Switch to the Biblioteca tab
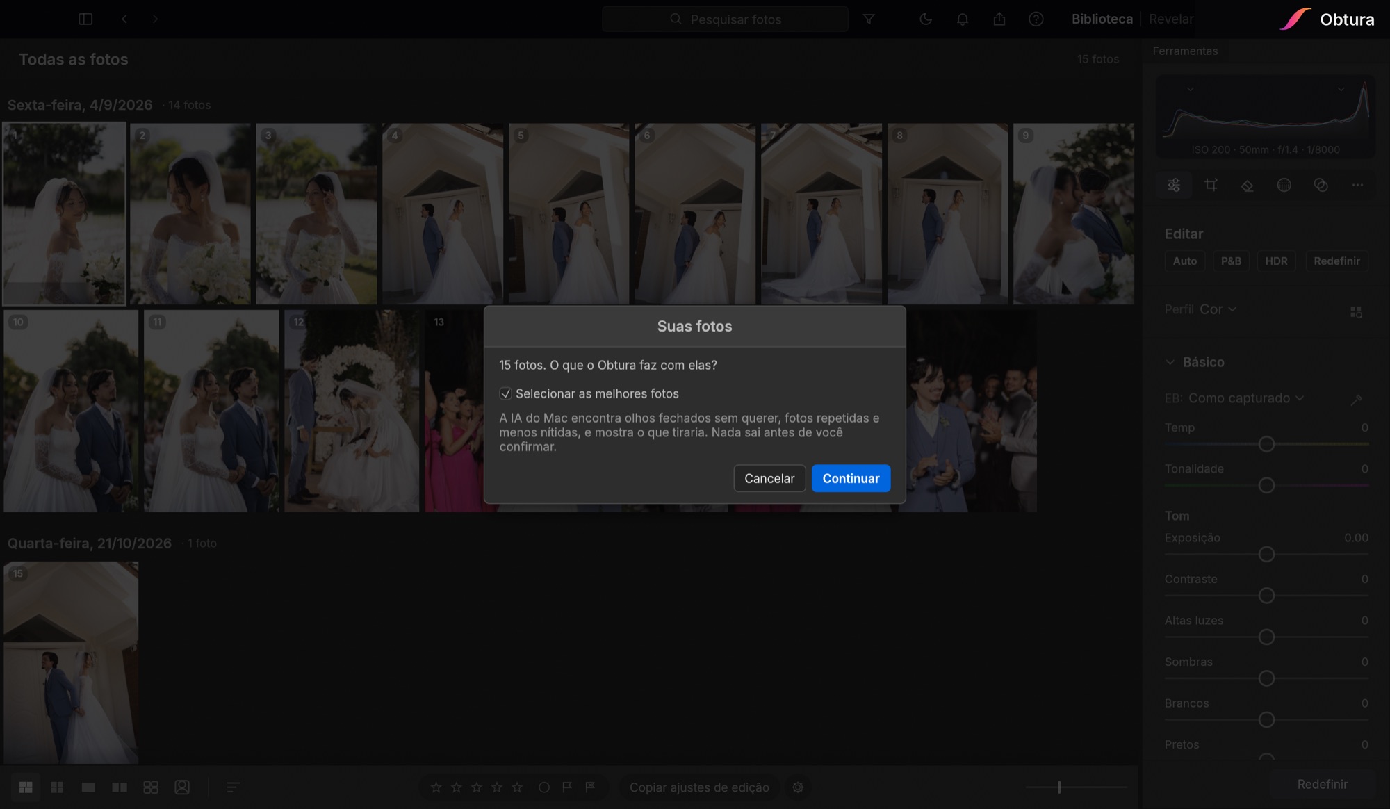The height and width of the screenshot is (809, 1390). pos(1102,19)
